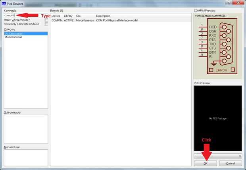Toggle Show only parts with models checkbox
Screen dimensions: 246x170
click(46, 24)
